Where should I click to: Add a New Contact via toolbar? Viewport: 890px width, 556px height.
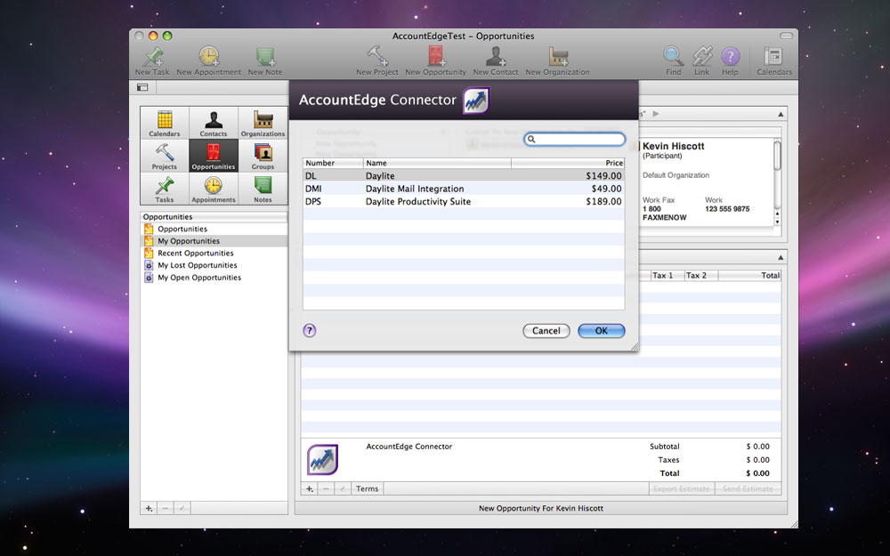click(496, 60)
